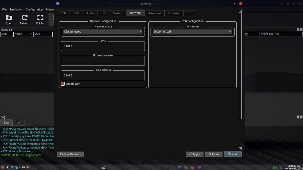The image size is (303, 170).
Task: Click the scroll up arrow of settings scrollbar
Action: coord(240,11)
